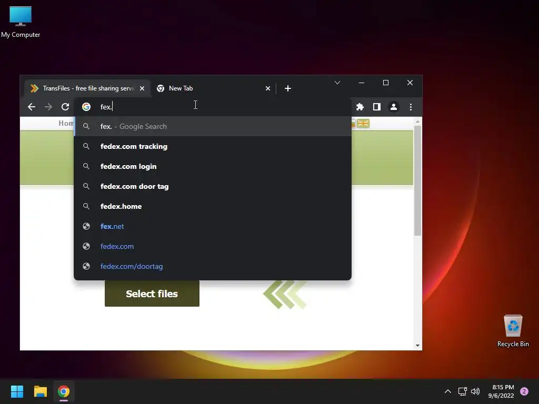The width and height of the screenshot is (539, 404).
Task: Reload the page with the refresh icon
Action: click(65, 107)
